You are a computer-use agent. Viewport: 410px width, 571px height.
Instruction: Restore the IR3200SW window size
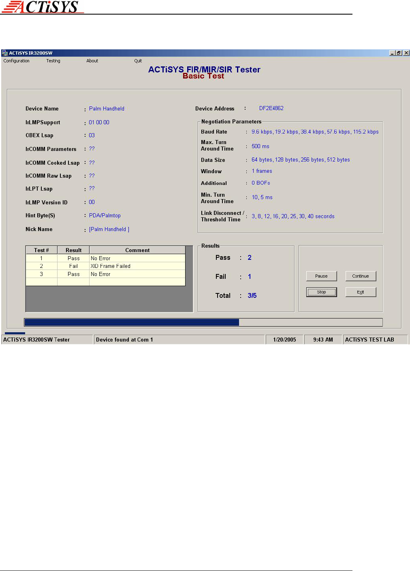[399, 53]
